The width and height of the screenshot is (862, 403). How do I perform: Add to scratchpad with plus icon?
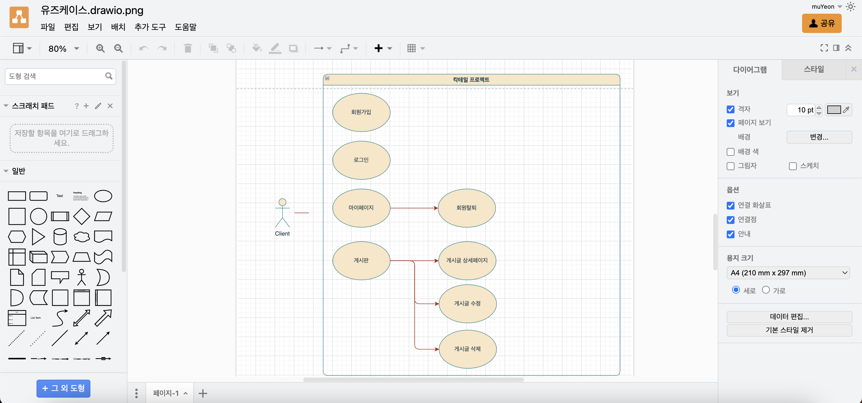[x=86, y=106]
